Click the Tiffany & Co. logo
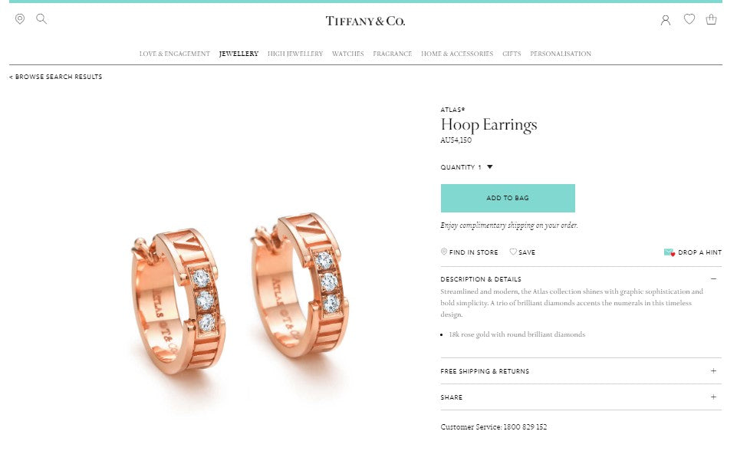Image resolution: width=737 pixels, height=451 pixels. click(365, 21)
